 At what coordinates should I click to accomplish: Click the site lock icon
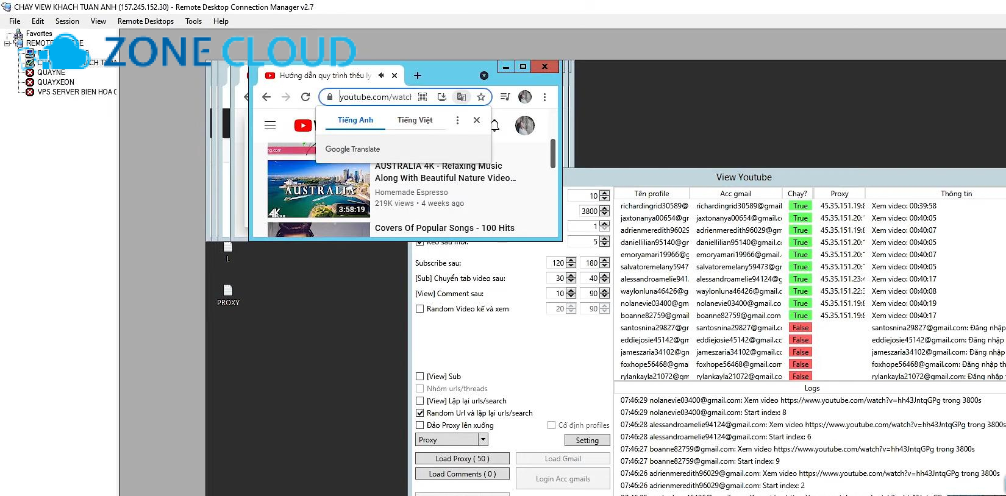point(330,97)
